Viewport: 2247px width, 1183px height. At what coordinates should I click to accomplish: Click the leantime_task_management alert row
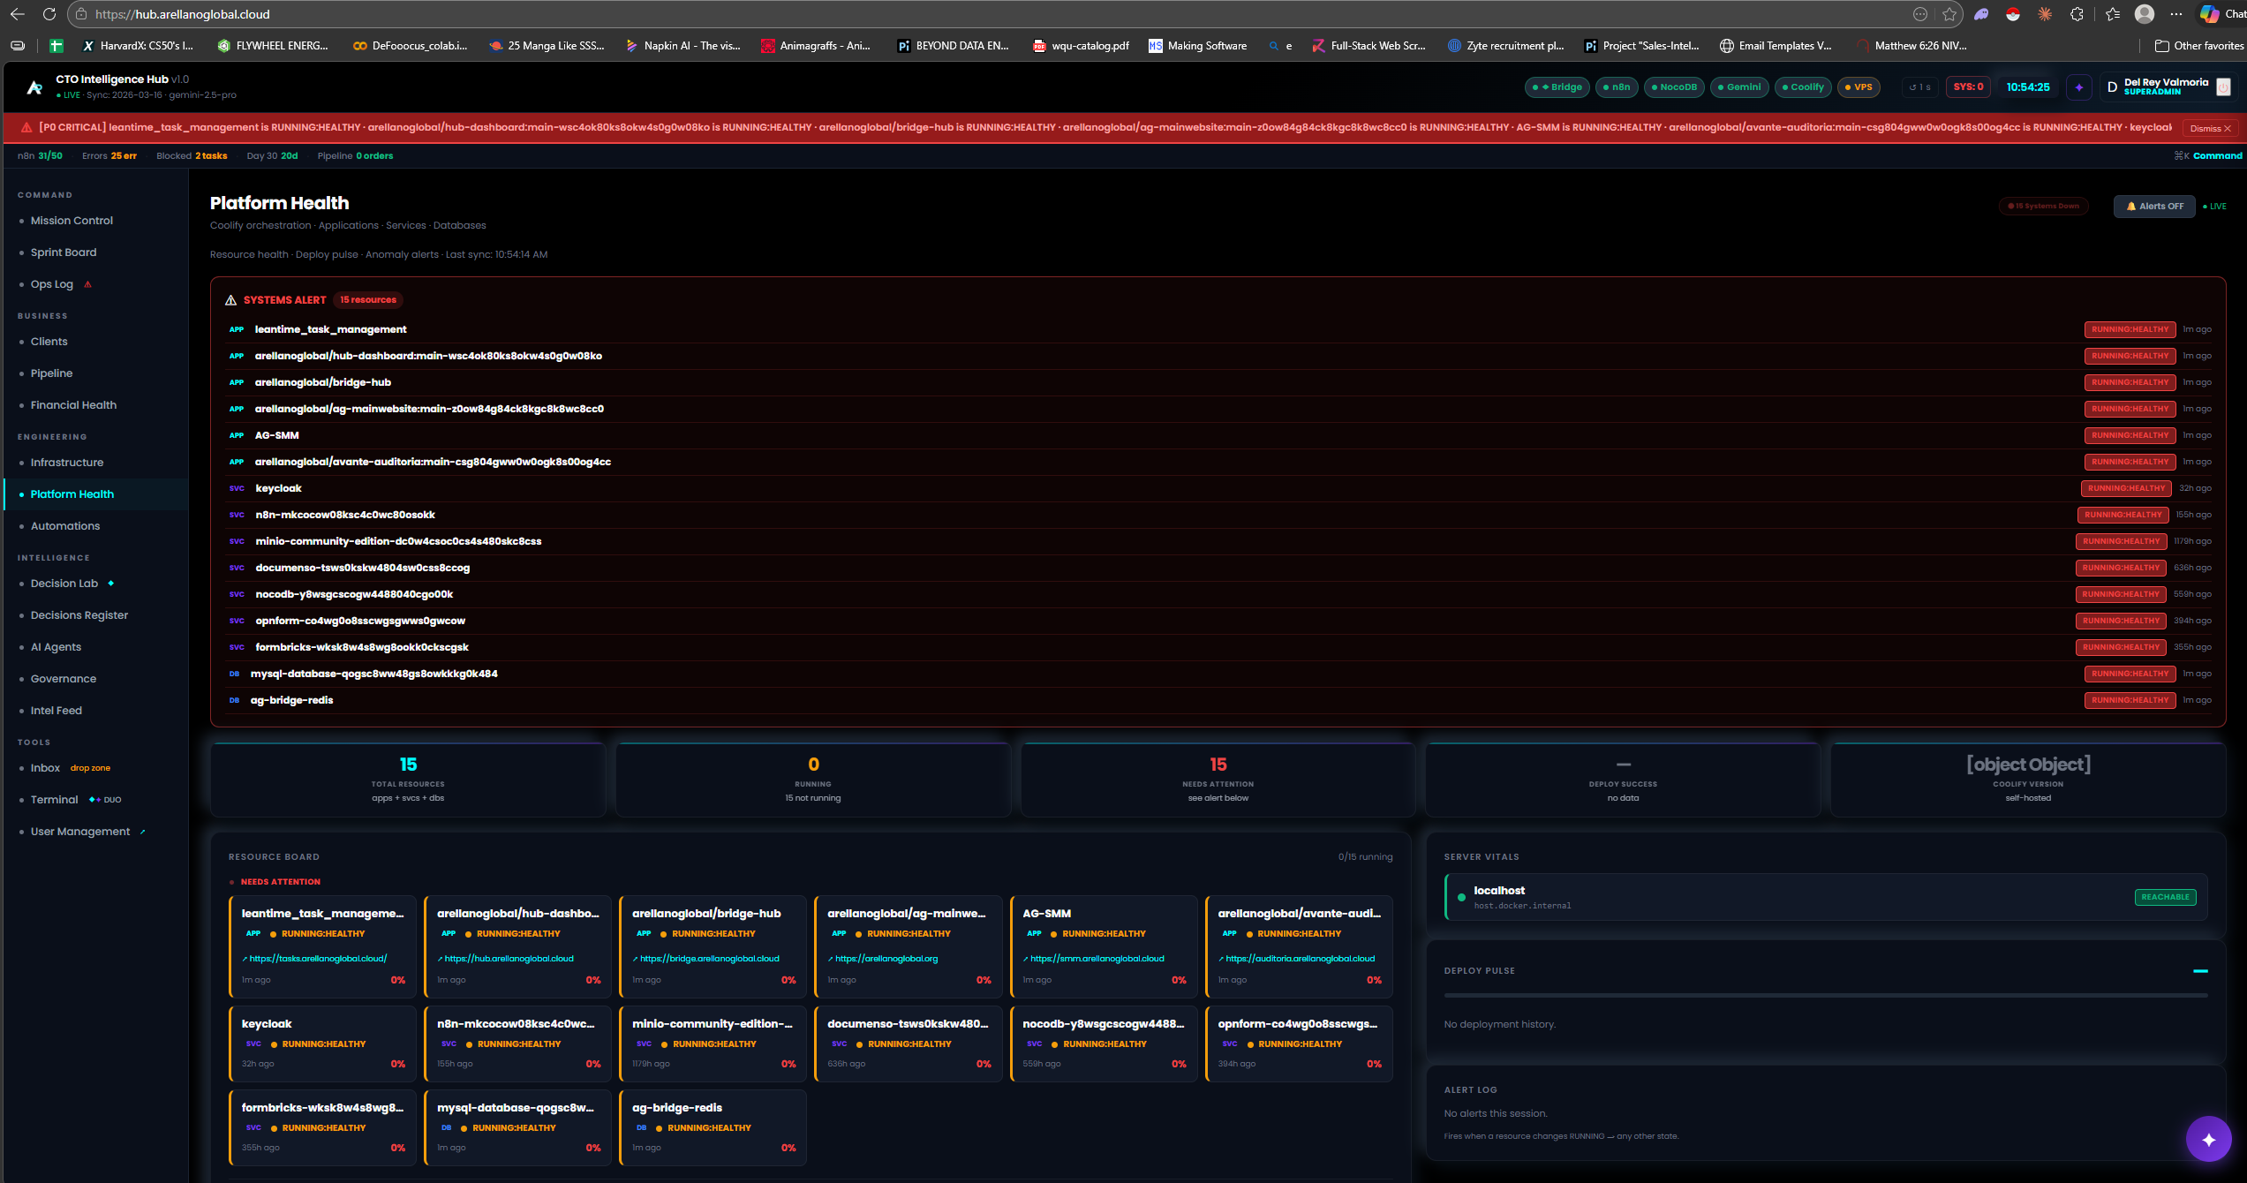(x=1218, y=329)
